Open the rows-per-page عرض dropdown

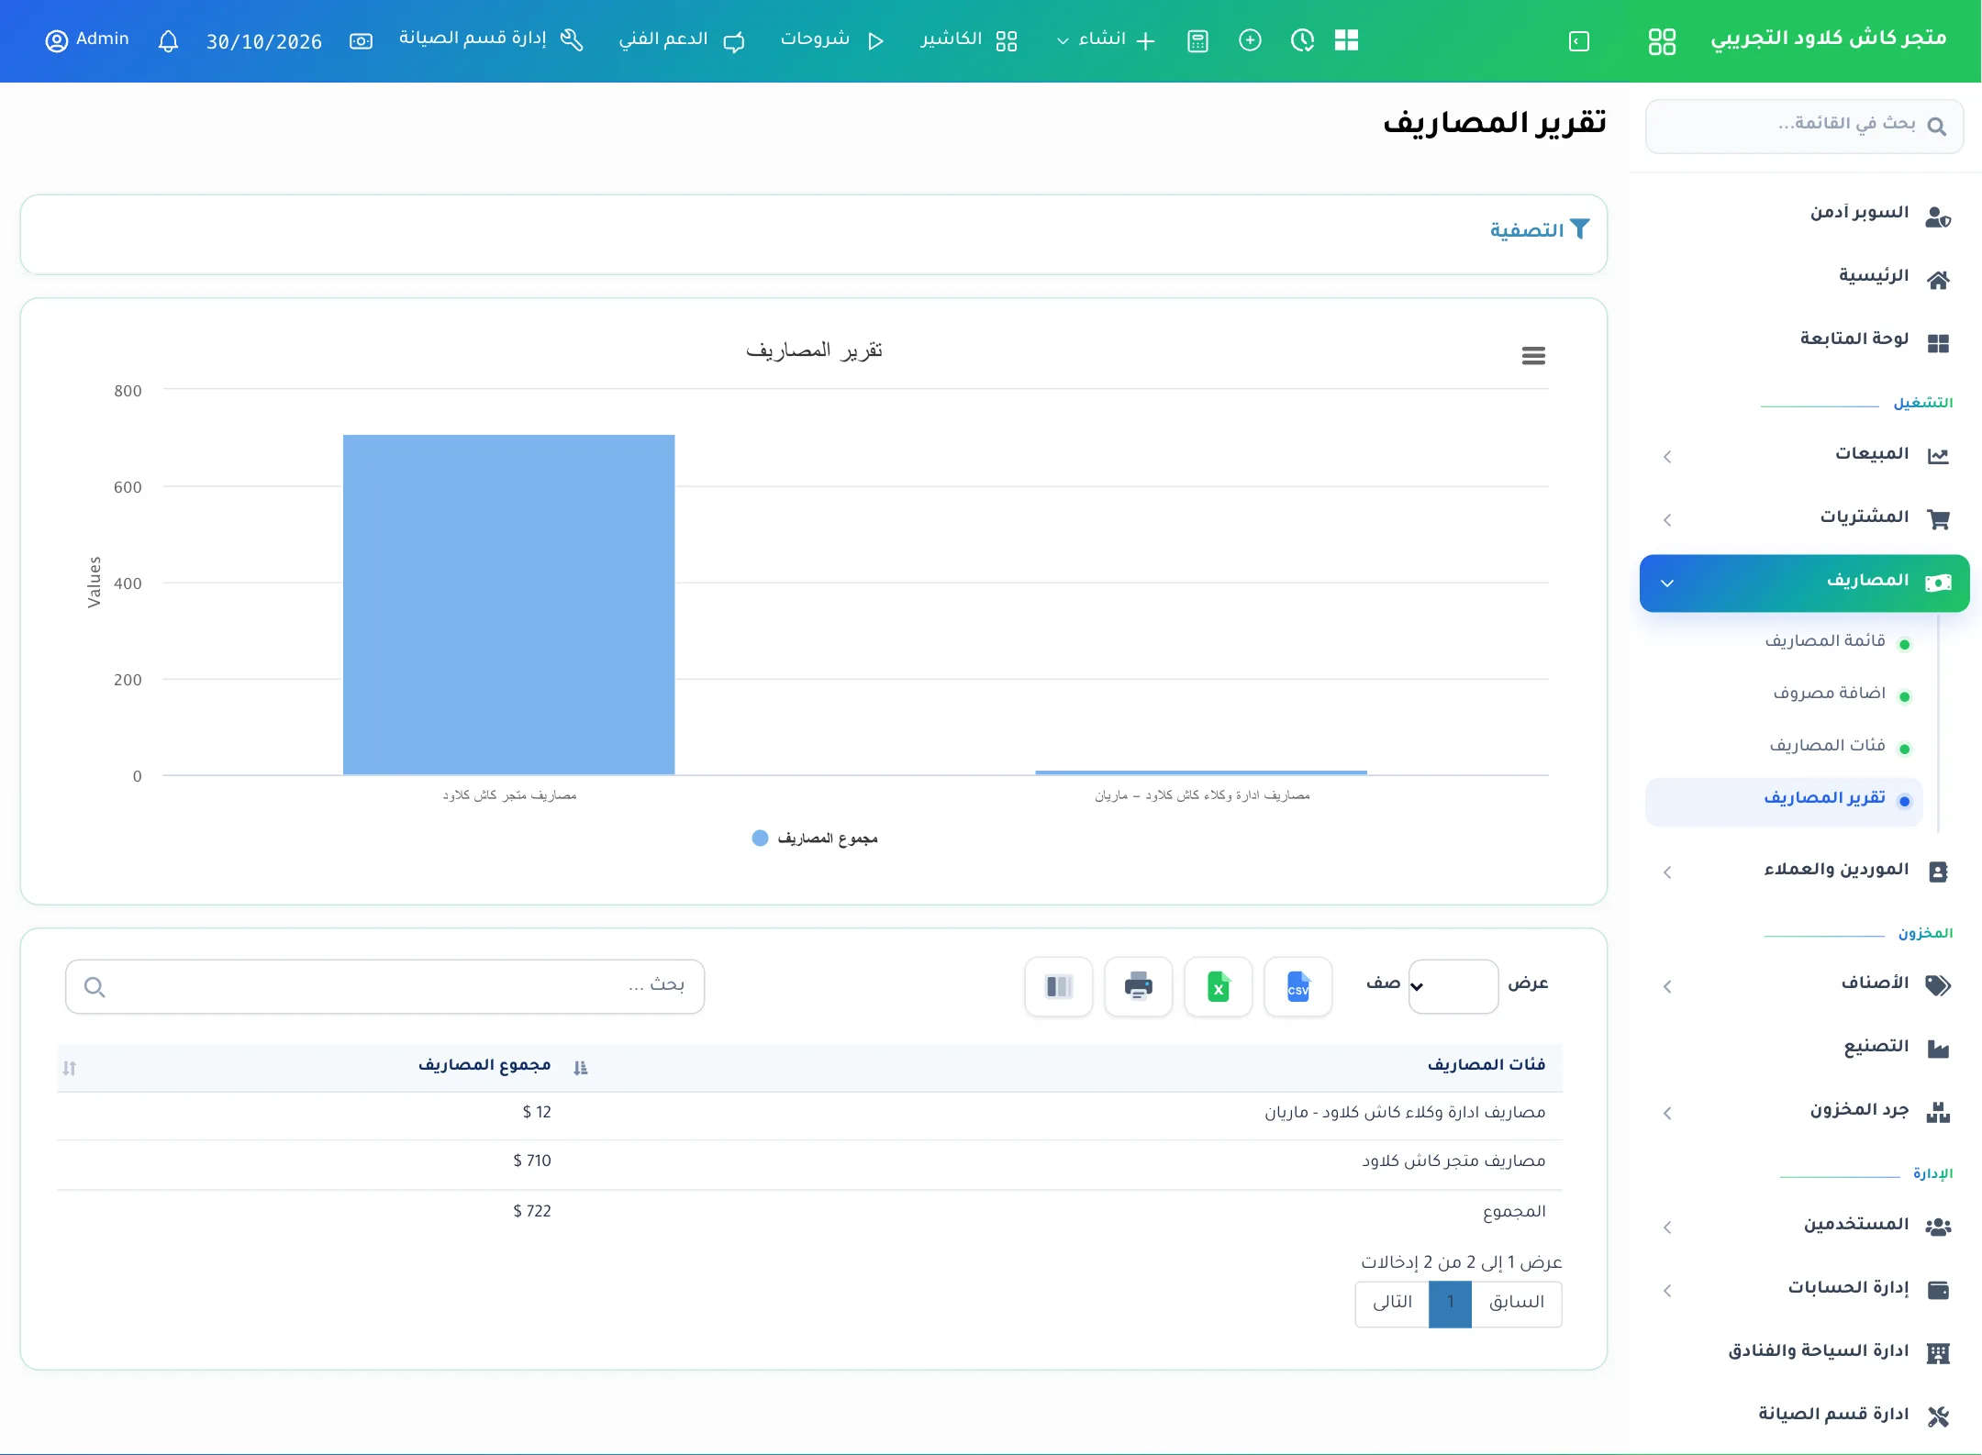click(1453, 986)
